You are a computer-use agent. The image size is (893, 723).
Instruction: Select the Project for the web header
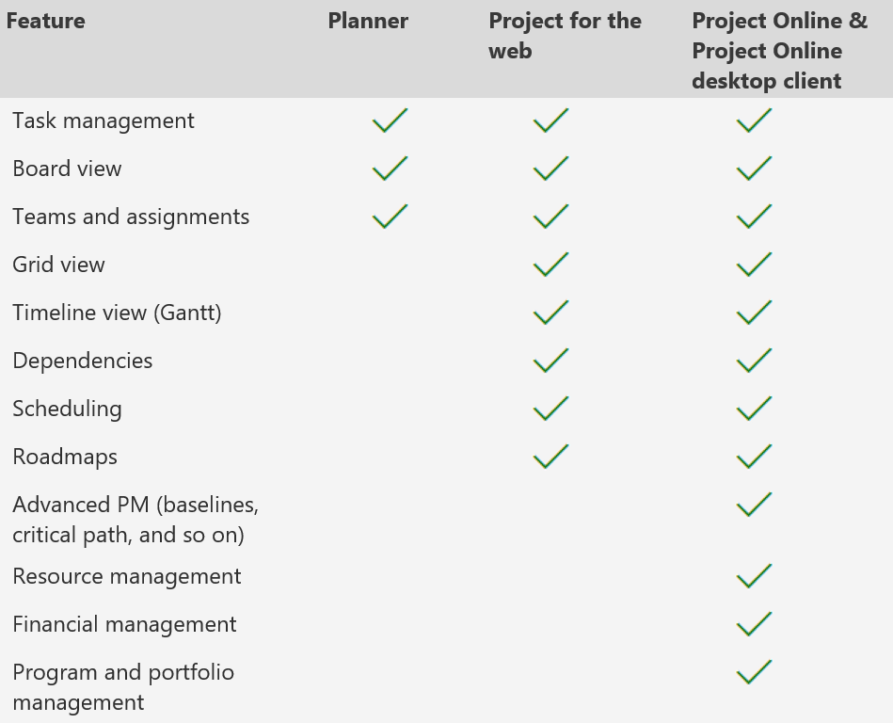pyautogui.click(x=565, y=36)
